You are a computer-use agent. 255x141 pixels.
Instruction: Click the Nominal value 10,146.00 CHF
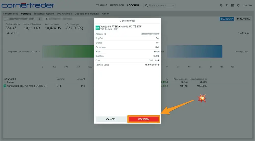pyautogui.click(x=152, y=65)
